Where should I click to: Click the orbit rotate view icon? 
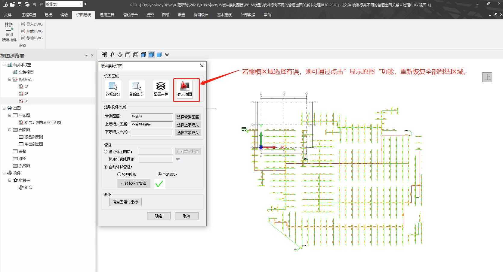coord(120,55)
